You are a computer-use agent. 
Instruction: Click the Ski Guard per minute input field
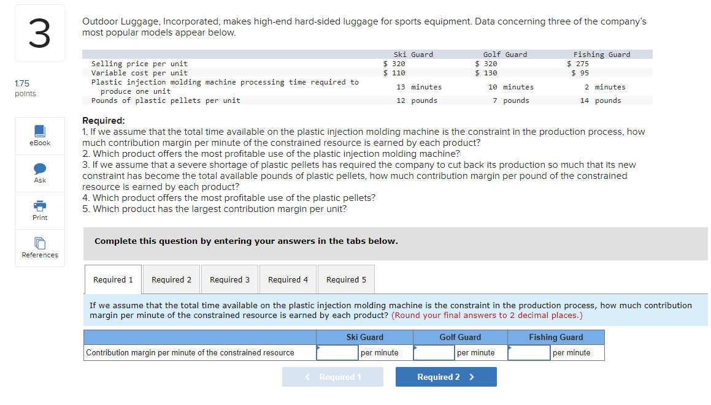[x=337, y=352]
